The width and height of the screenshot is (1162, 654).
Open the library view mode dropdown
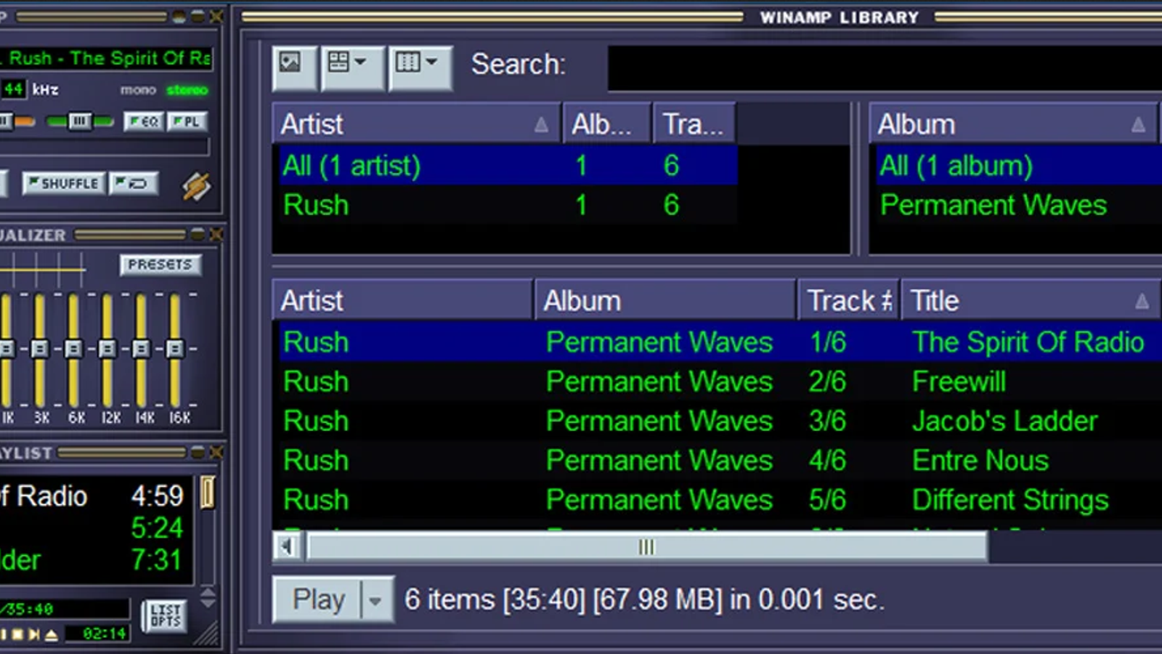(x=352, y=67)
